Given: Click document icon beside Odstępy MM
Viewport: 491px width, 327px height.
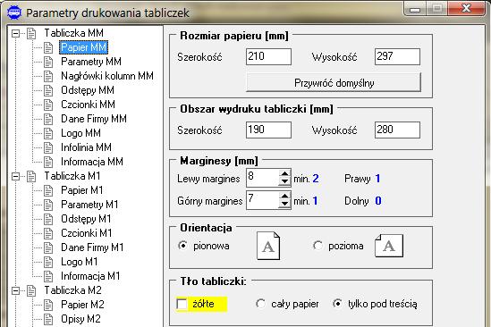Looking at the screenshot, I should tap(48, 91).
